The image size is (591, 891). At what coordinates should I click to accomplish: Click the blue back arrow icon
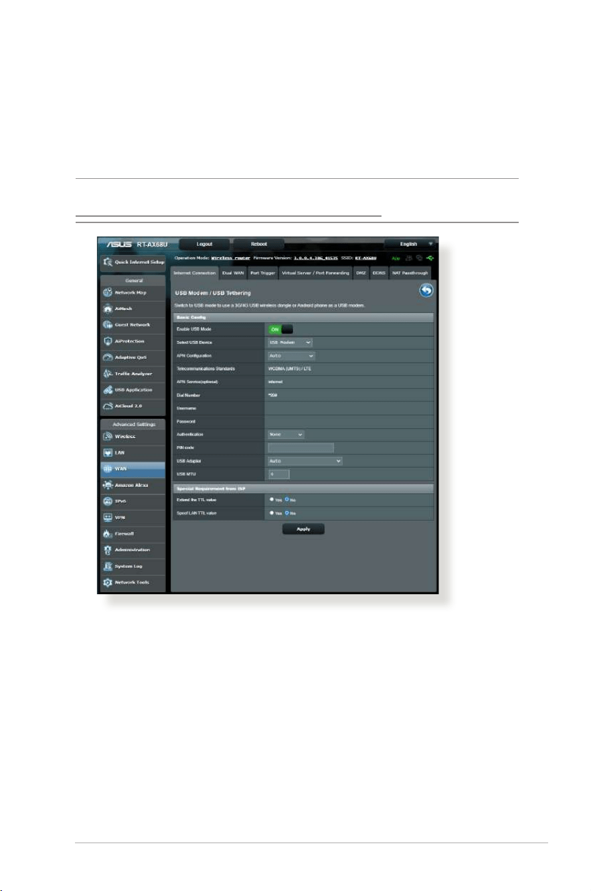point(426,290)
